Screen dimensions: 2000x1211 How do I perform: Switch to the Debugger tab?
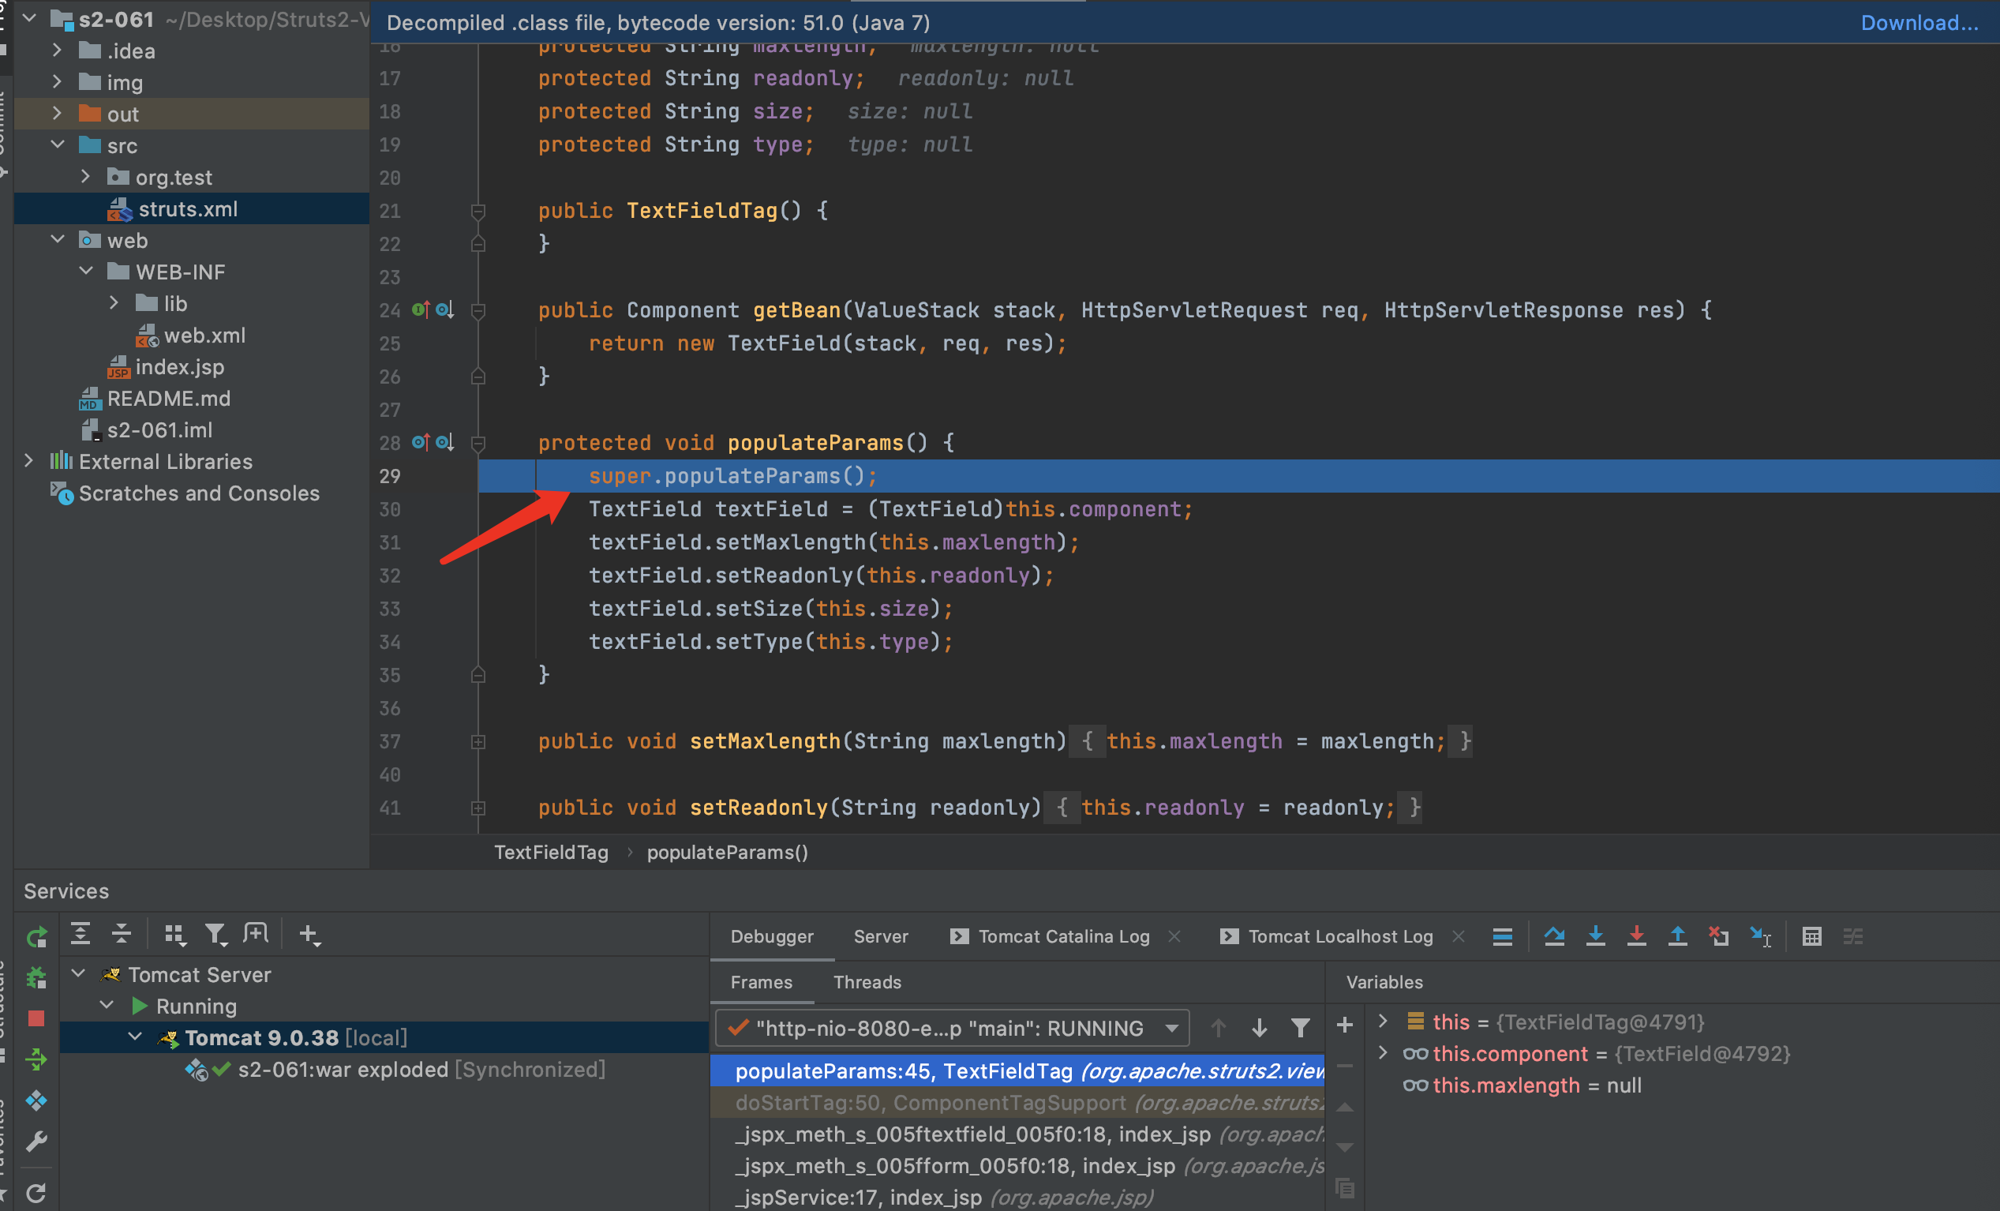pos(772,935)
